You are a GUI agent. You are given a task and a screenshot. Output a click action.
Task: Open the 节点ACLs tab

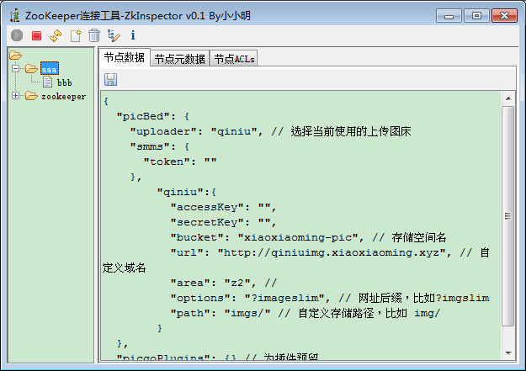point(234,59)
